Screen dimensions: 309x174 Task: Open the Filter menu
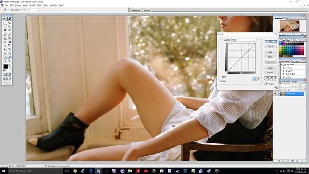39,5
